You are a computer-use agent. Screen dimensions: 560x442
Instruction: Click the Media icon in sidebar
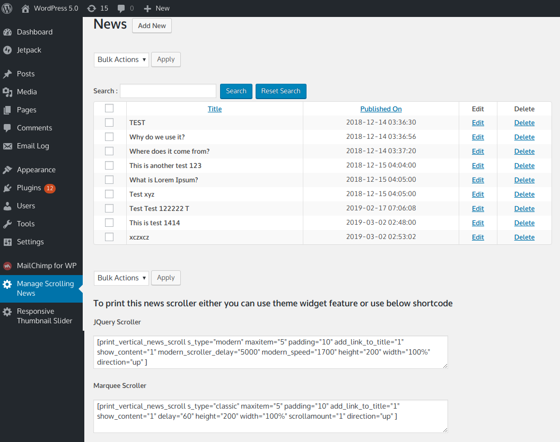7,92
